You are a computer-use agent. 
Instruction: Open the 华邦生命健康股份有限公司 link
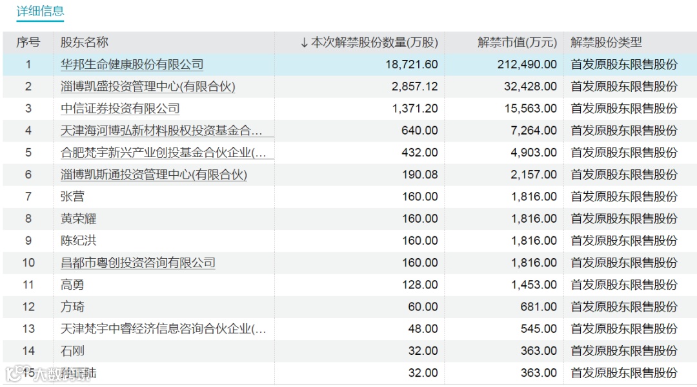tap(132, 65)
